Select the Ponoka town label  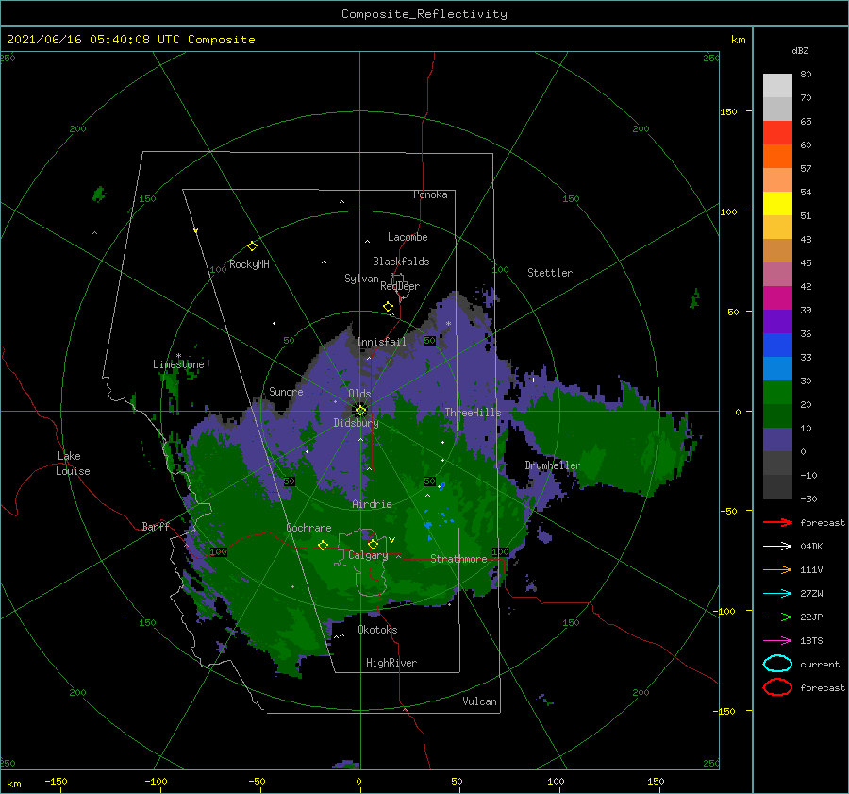point(430,194)
